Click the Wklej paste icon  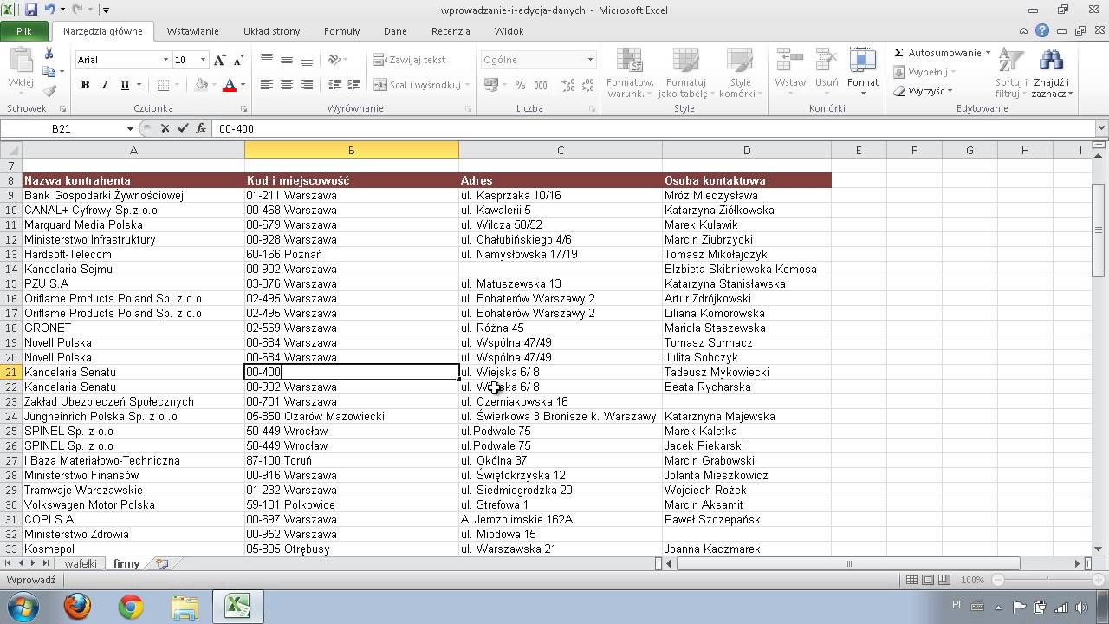coord(20,68)
